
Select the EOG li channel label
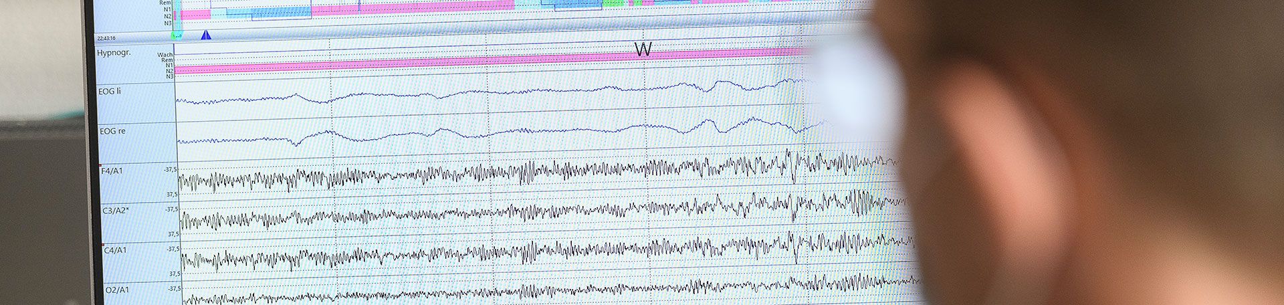pos(110,91)
